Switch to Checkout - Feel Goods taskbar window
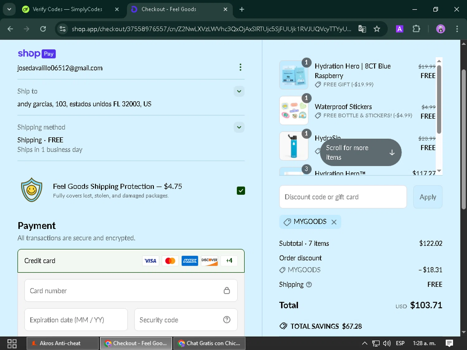Viewport: 467px width, 350px height. coord(136,343)
